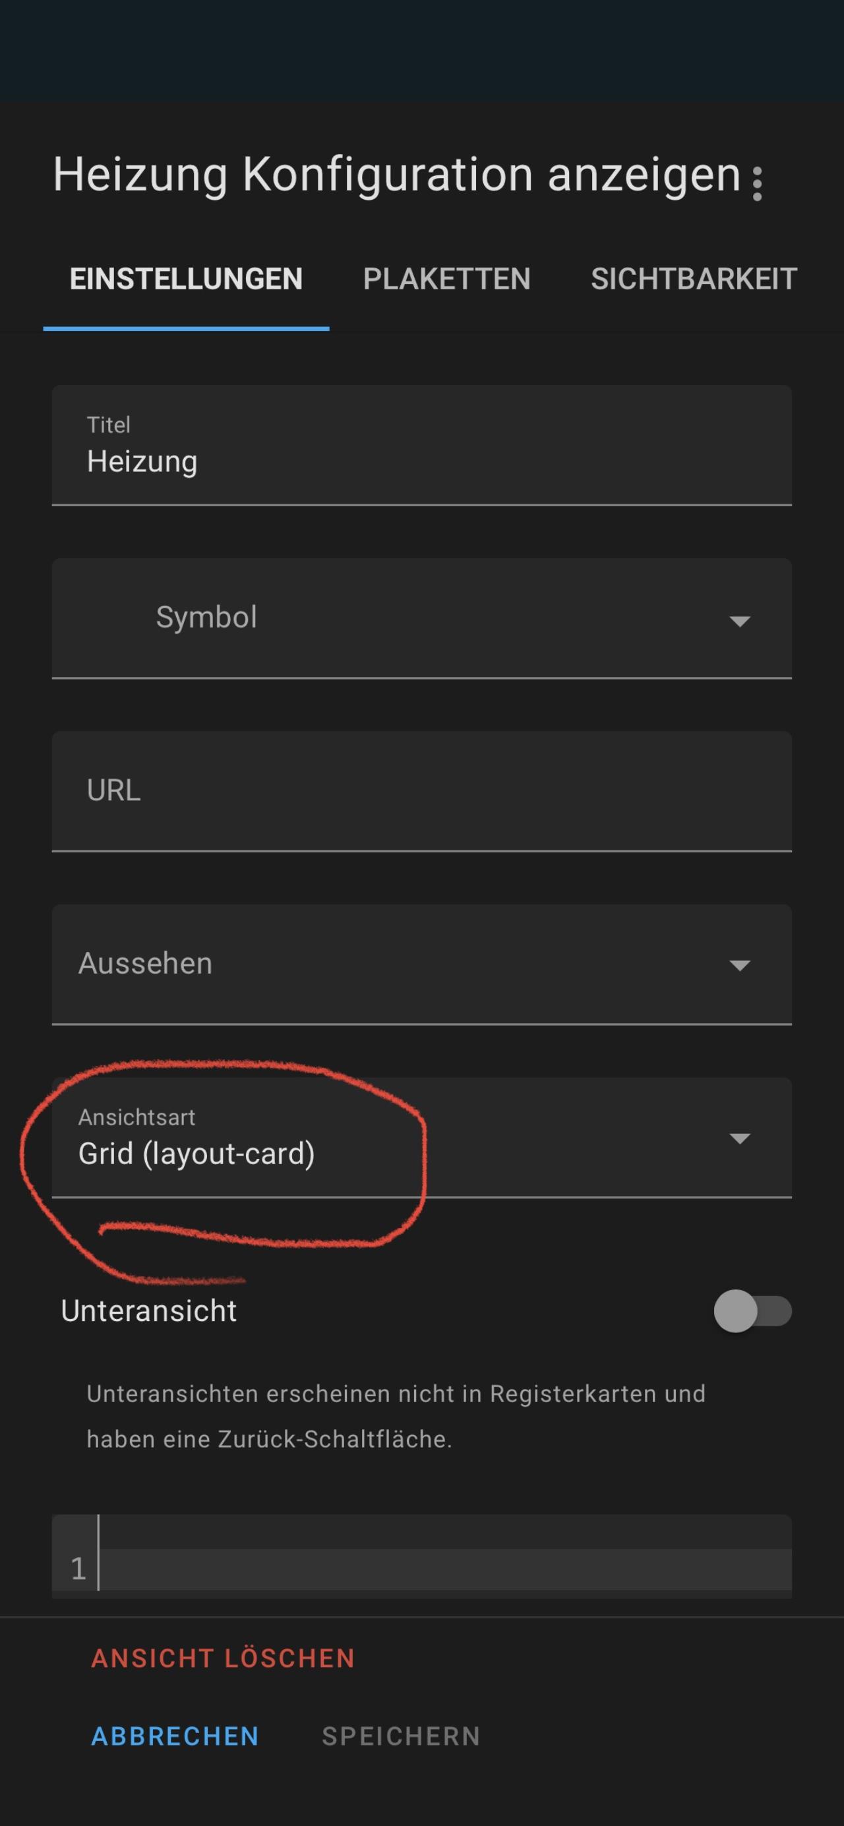Click Abbrechen to cancel

pos(175,1736)
